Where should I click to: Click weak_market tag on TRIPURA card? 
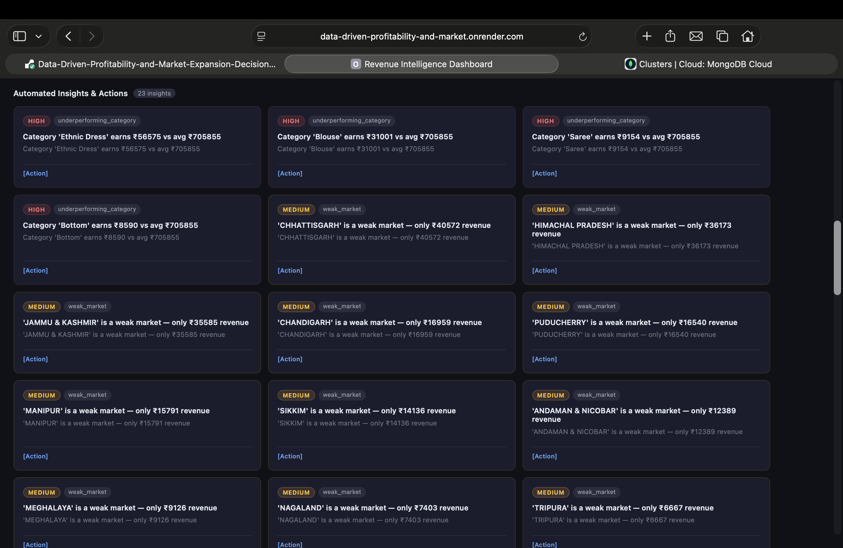pos(596,492)
